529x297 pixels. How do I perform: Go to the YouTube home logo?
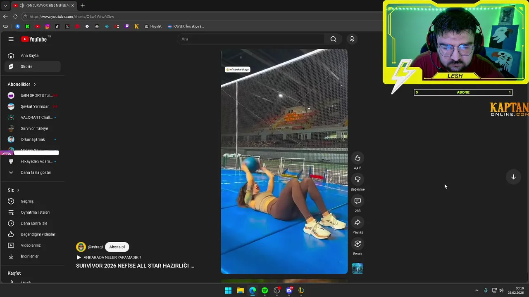click(34, 39)
